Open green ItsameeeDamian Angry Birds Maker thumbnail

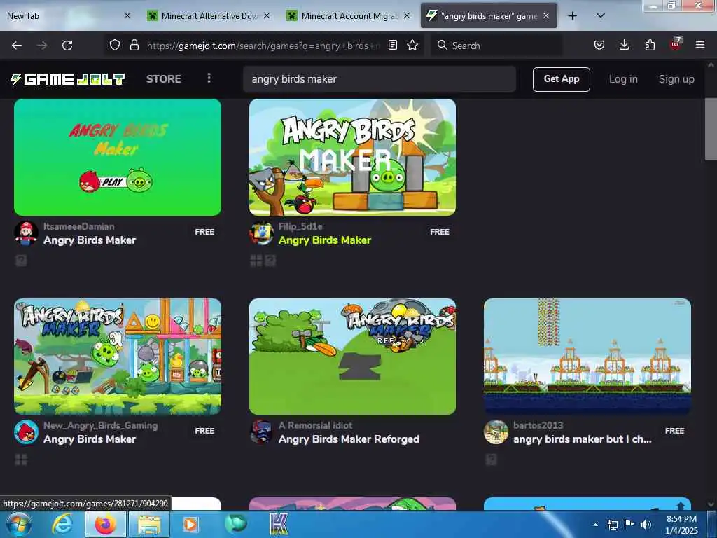(x=118, y=157)
